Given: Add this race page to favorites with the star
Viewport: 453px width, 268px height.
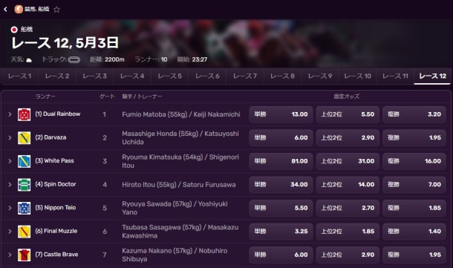Looking at the screenshot, I should tap(56, 10).
